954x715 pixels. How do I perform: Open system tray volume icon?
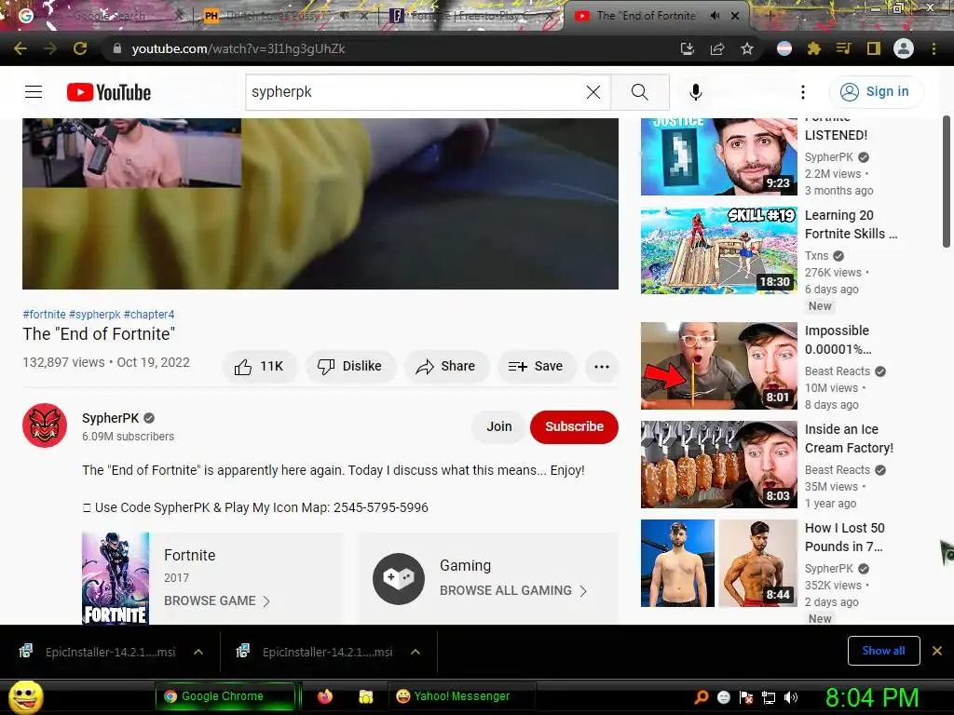[791, 697]
